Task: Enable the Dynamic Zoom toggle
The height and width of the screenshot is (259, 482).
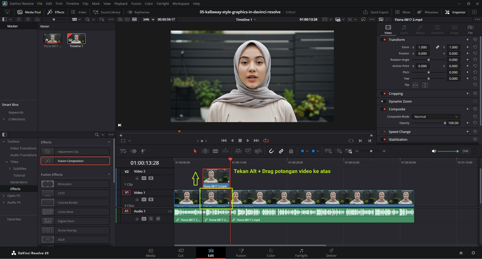Action: [383, 102]
